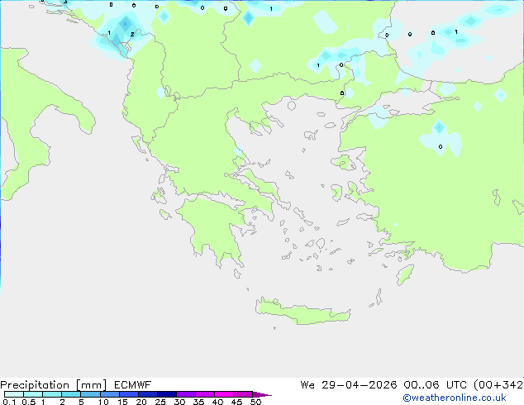Click the '00..06' time range text
The image size is (524, 405).
[x=422, y=385]
